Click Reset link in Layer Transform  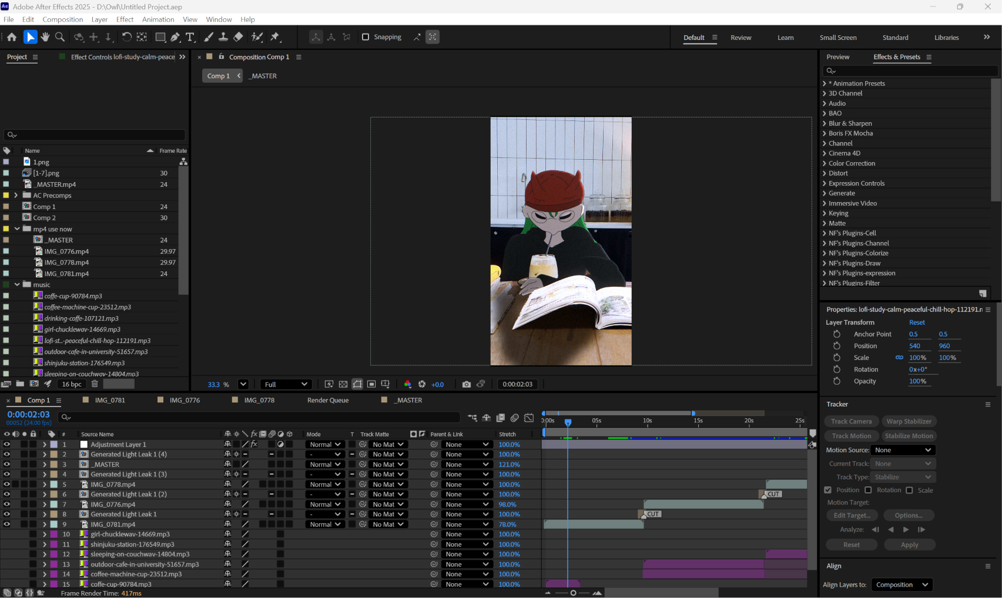917,322
